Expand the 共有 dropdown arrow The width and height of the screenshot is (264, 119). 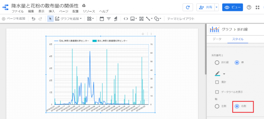216,7
